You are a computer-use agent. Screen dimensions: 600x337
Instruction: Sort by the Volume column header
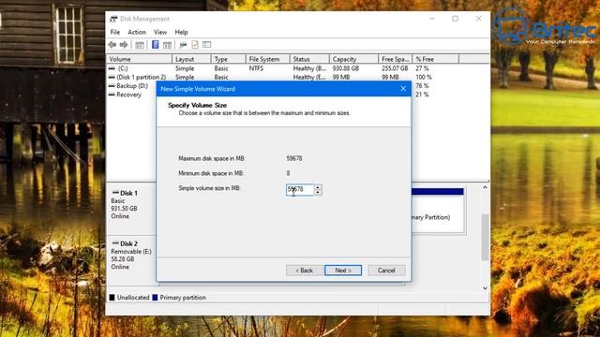pyautogui.click(x=140, y=59)
